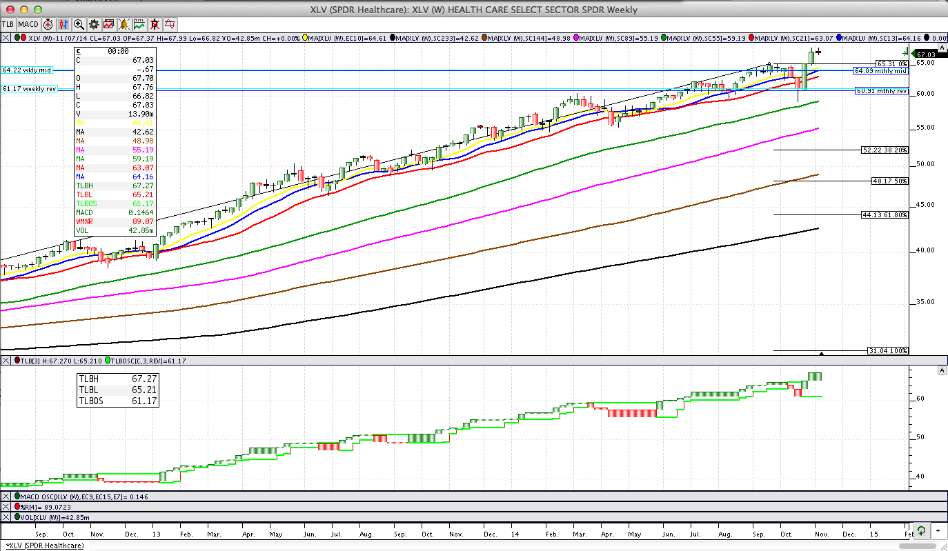
Task: Select the 31.04 100% retracement label
Action: (888, 351)
